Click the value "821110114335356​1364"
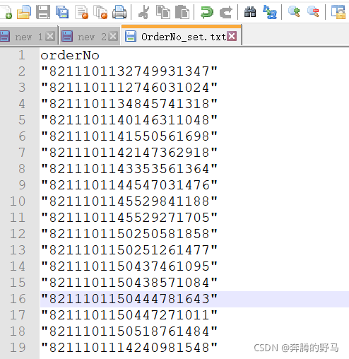 pyautogui.click(x=129, y=169)
